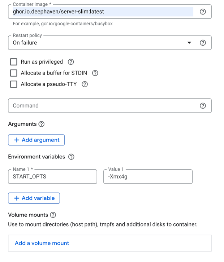Check Allocate a buffer for STDIN

(x=14, y=73)
